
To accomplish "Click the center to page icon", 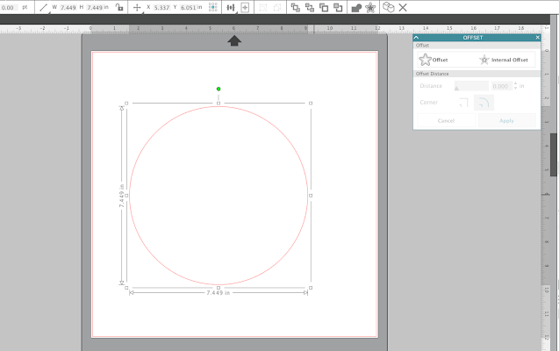I will 245,8.
